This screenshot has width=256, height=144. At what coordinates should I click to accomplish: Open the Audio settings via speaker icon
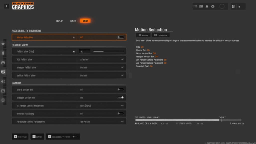pos(3,81)
